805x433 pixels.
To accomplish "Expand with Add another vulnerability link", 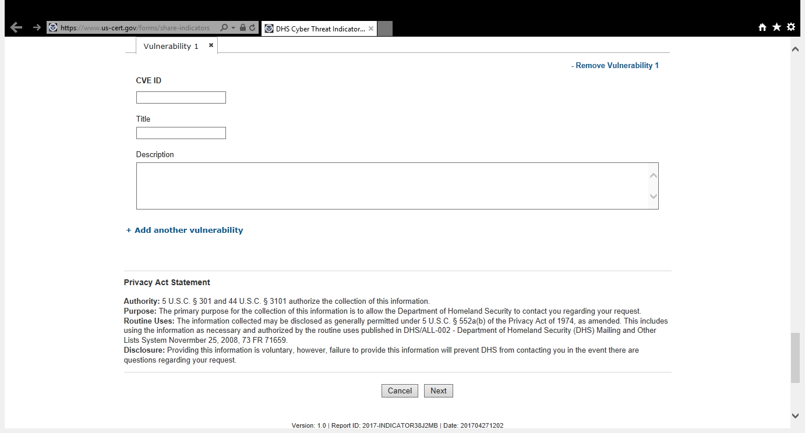I will click(x=185, y=230).
